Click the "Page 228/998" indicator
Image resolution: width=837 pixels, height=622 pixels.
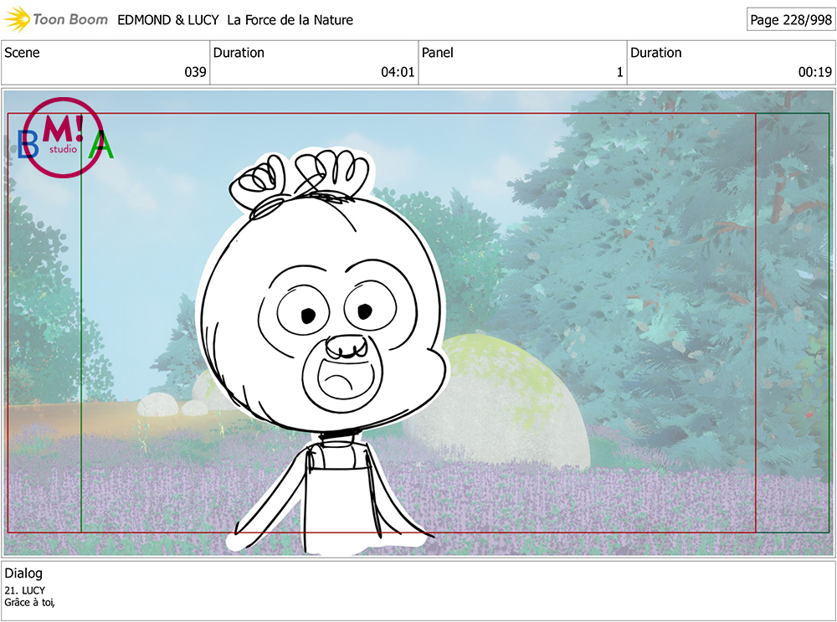click(x=791, y=20)
